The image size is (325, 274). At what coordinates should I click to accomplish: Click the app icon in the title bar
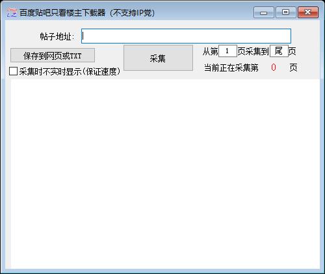pos(12,12)
